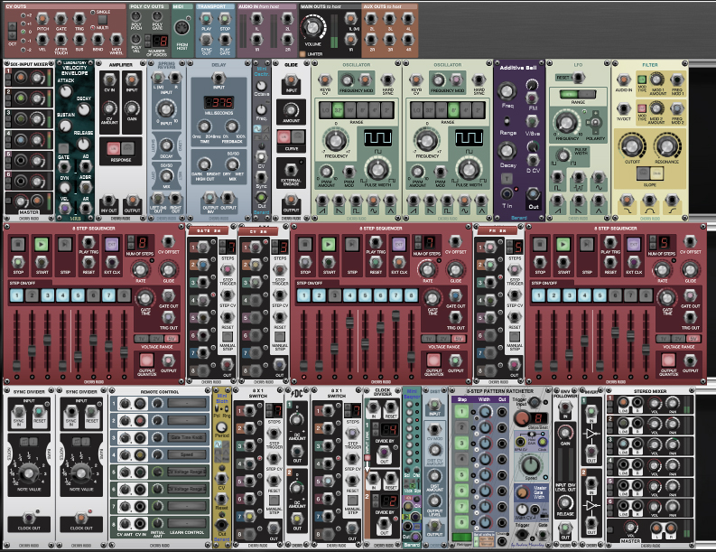Click the Mini Sloth Reset jack
This screenshot has width=716, height=552.
pyautogui.click(x=221, y=499)
